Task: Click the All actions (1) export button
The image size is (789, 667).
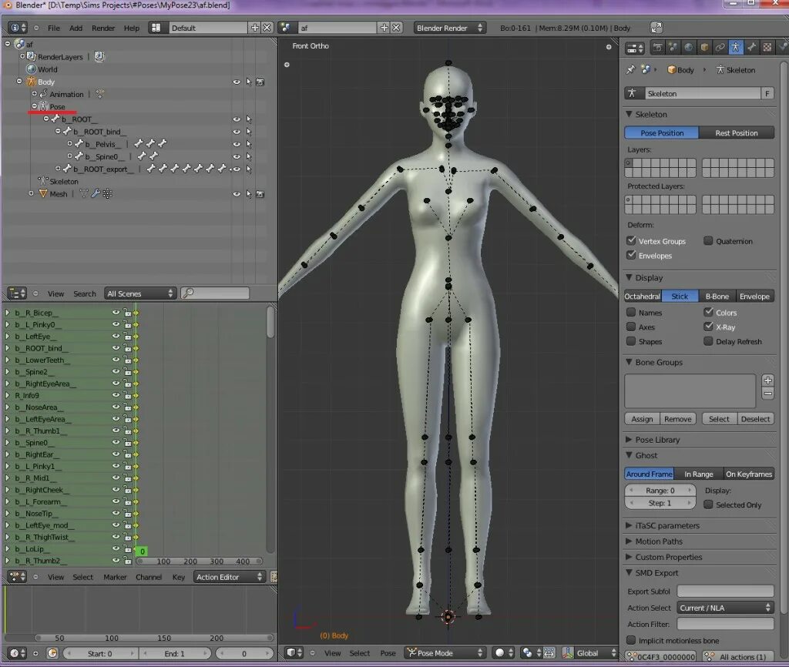Action: (x=738, y=656)
